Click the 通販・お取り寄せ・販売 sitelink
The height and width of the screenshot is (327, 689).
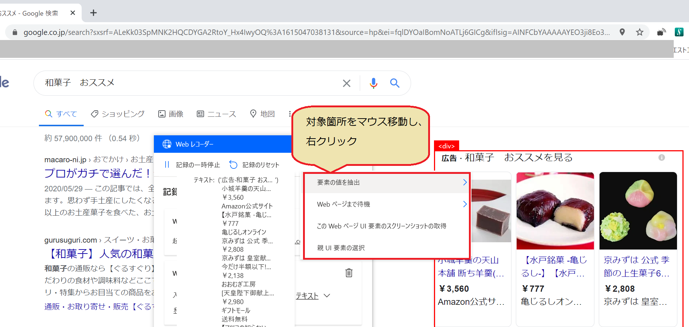99,307
